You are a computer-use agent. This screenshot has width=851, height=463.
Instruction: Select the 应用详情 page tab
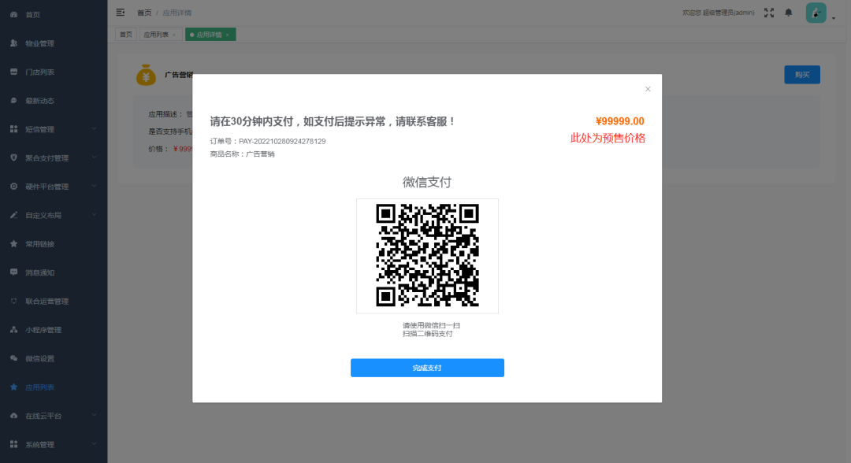[209, 35]
